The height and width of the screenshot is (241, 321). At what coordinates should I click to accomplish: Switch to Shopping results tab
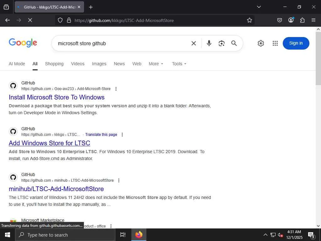(54, 64)
